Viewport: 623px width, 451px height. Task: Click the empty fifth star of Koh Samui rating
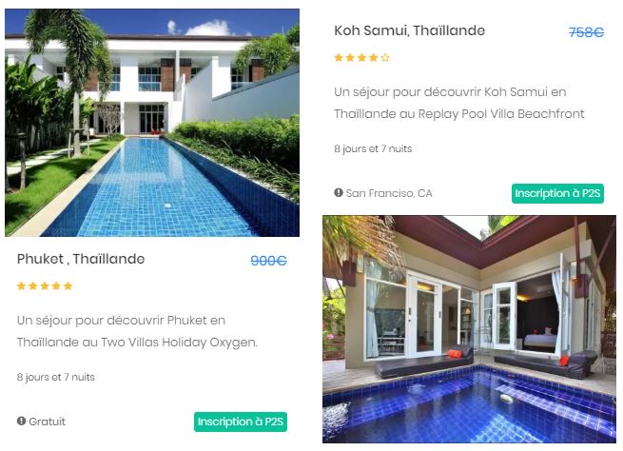pos(385,58)
